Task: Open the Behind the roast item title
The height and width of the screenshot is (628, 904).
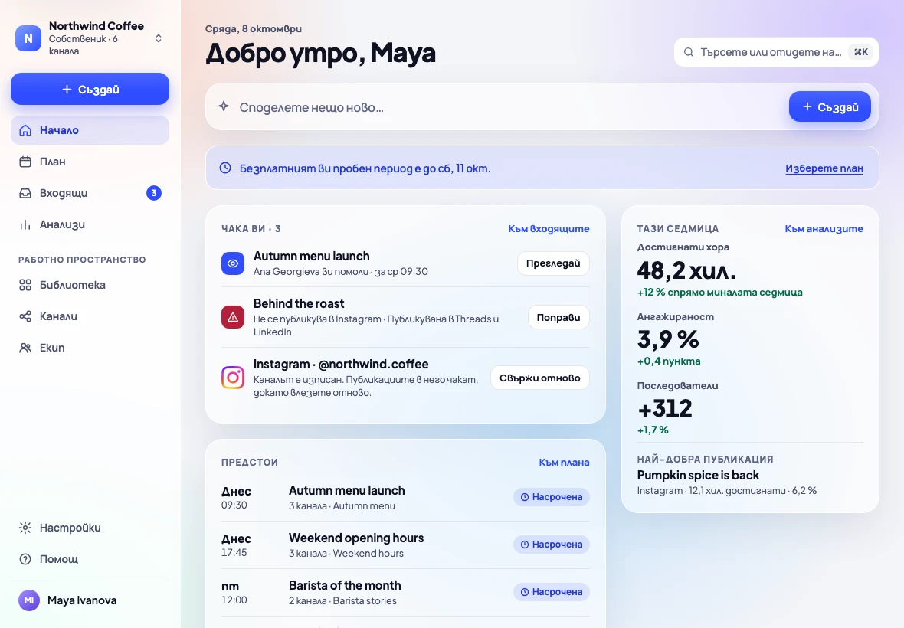Action: [x=299, y=303]
